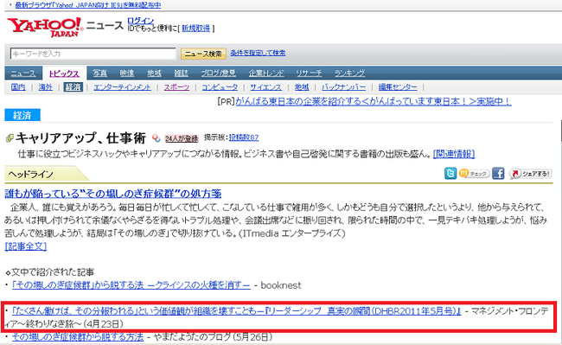Click the Yahoo! JAPAN logo
This screenshot has width=562, height=345.
coord(45,27)
